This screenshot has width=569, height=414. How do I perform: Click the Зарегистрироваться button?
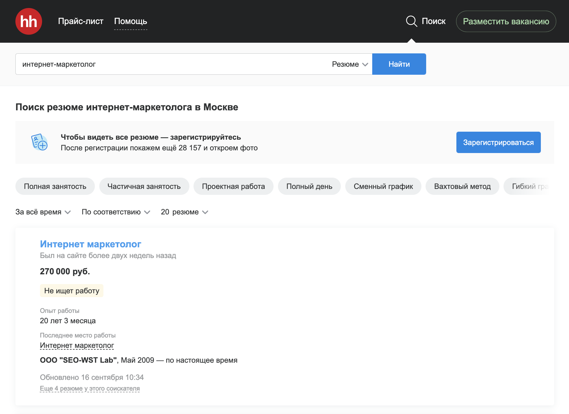498,142
